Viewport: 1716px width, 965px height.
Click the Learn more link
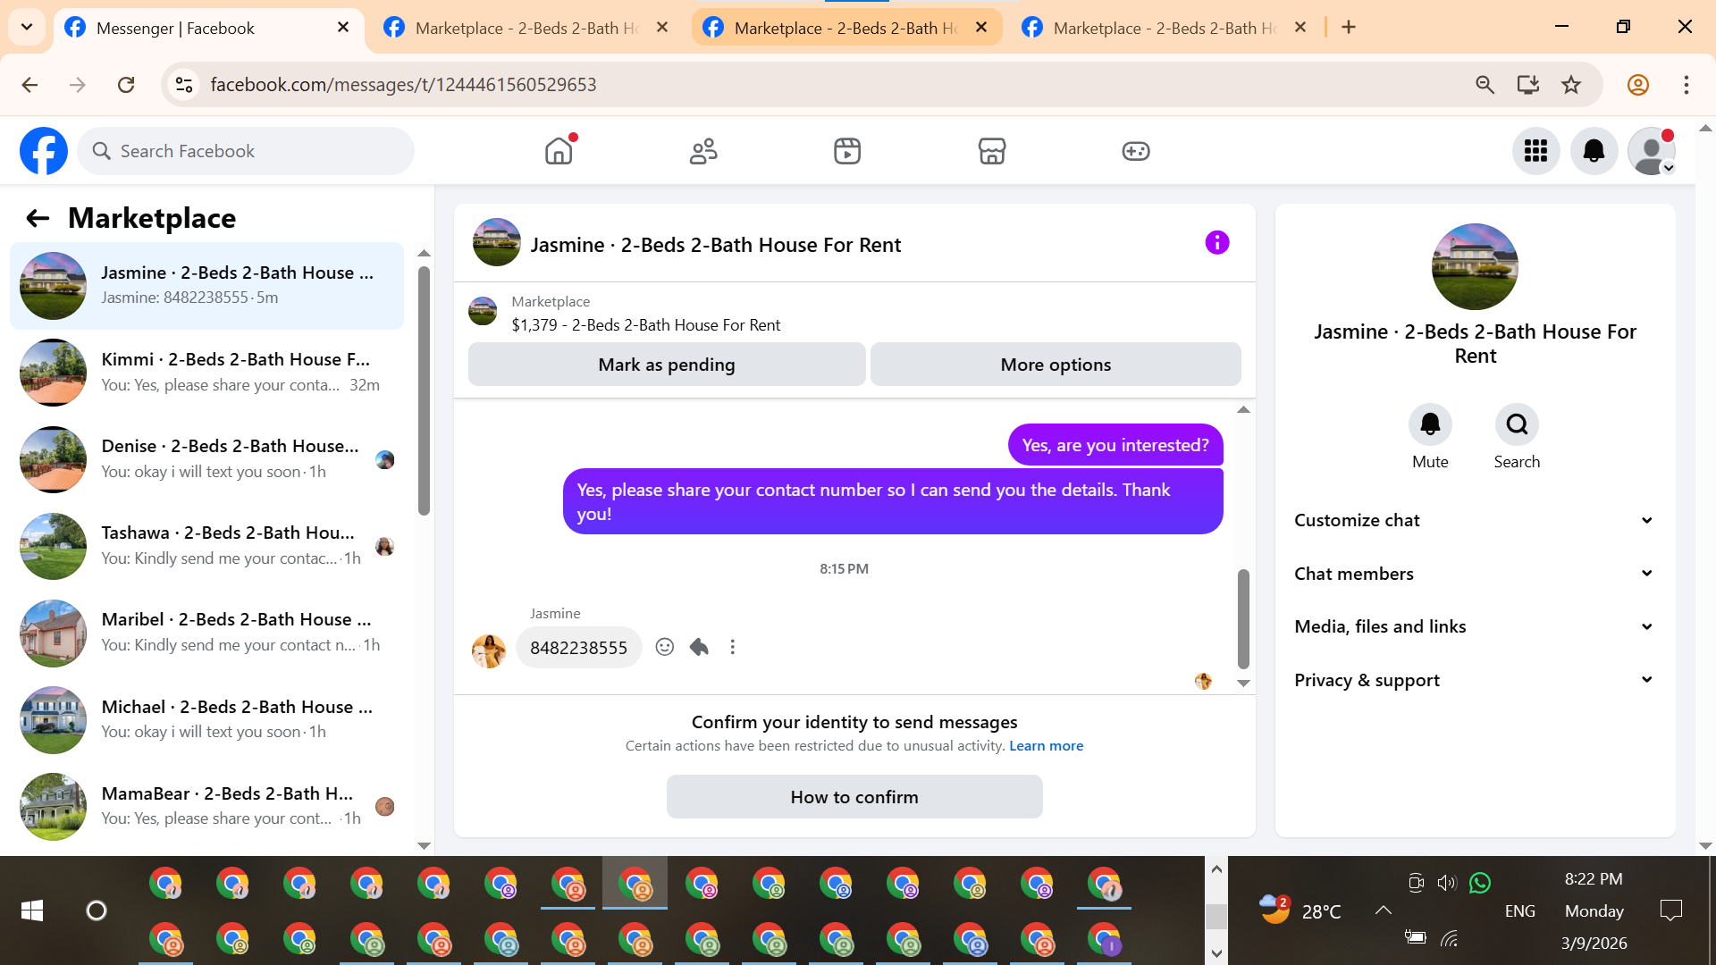click(1046, 746)
